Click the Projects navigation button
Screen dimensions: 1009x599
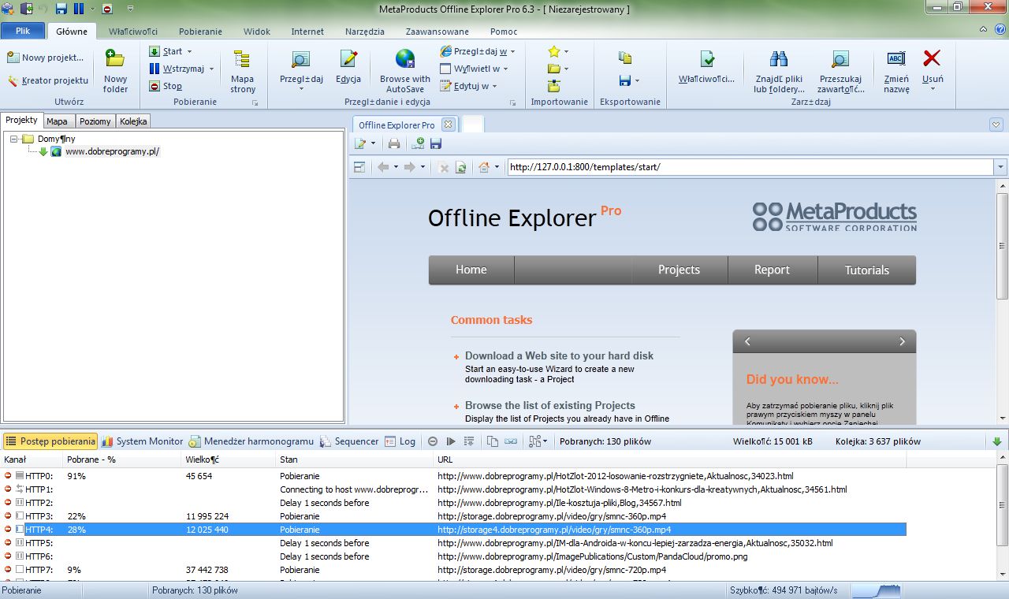click(679, 270)
